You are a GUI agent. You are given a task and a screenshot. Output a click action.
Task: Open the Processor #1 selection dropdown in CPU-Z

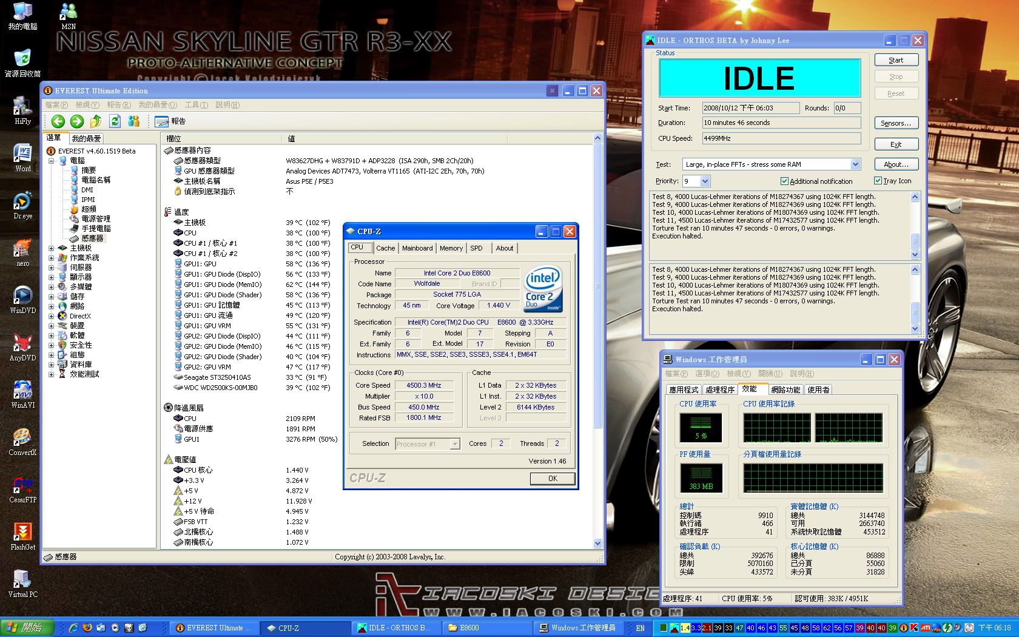[455, 444]
